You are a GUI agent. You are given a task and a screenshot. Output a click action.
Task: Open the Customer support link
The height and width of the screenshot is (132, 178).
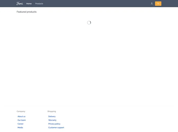point(56,127)
